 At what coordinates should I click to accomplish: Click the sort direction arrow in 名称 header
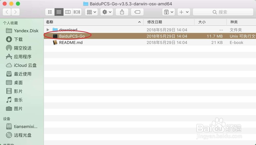tap(139, 22)
